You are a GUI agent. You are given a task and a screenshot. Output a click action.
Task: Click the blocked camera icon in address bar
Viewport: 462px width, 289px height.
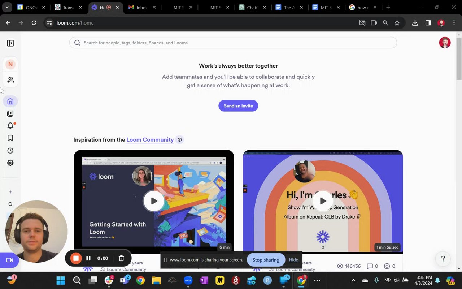362,23
